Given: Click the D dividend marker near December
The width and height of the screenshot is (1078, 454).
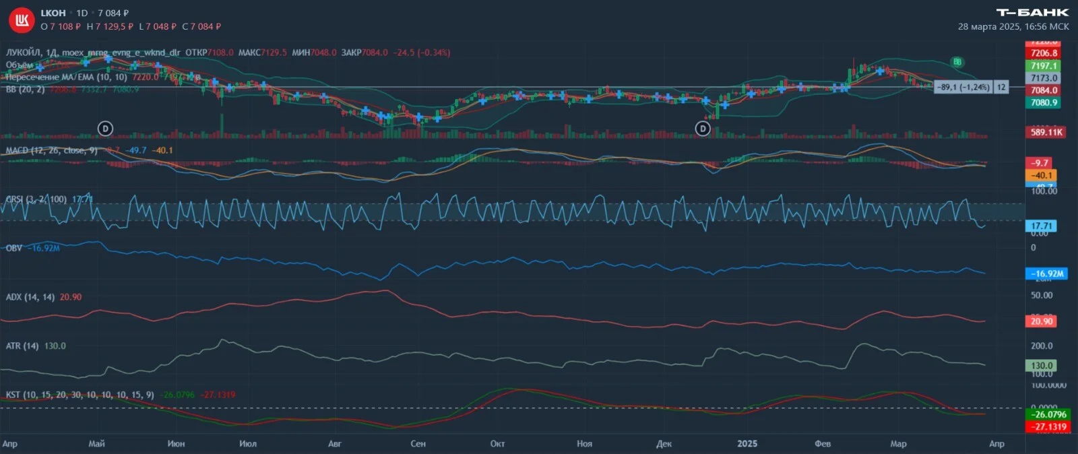Looking at the screenshot, I should [x=703, y=129].
